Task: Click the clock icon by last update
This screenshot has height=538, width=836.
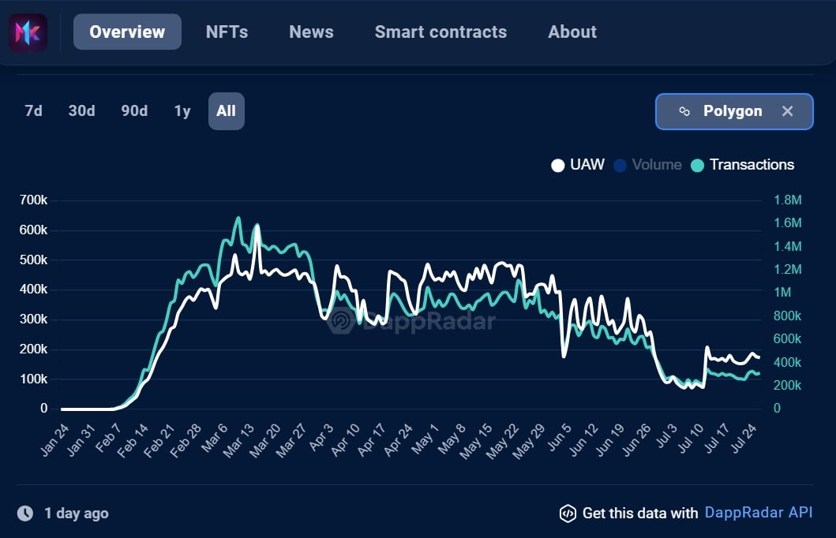Action: click(25, 514)
